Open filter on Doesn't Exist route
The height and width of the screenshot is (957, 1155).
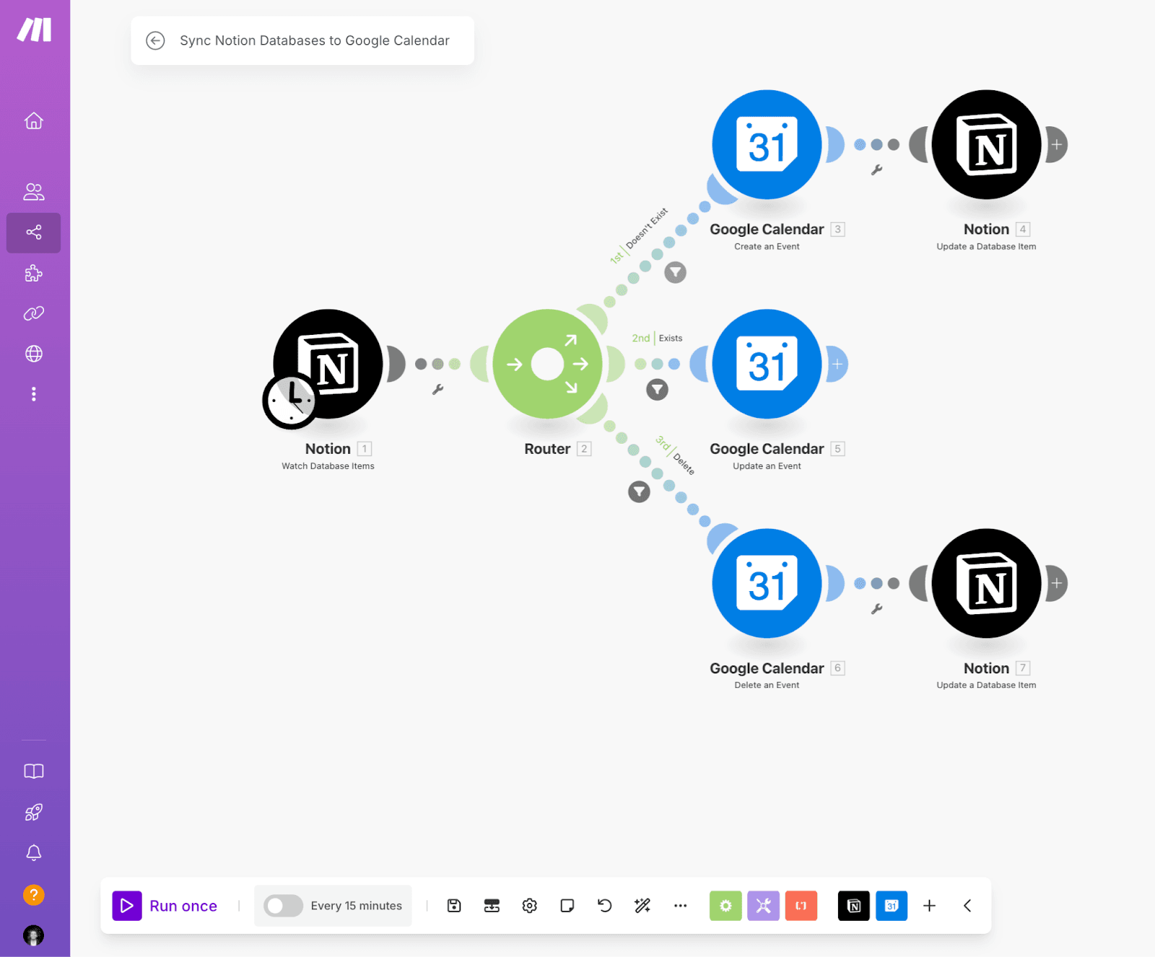coord(676,272)
